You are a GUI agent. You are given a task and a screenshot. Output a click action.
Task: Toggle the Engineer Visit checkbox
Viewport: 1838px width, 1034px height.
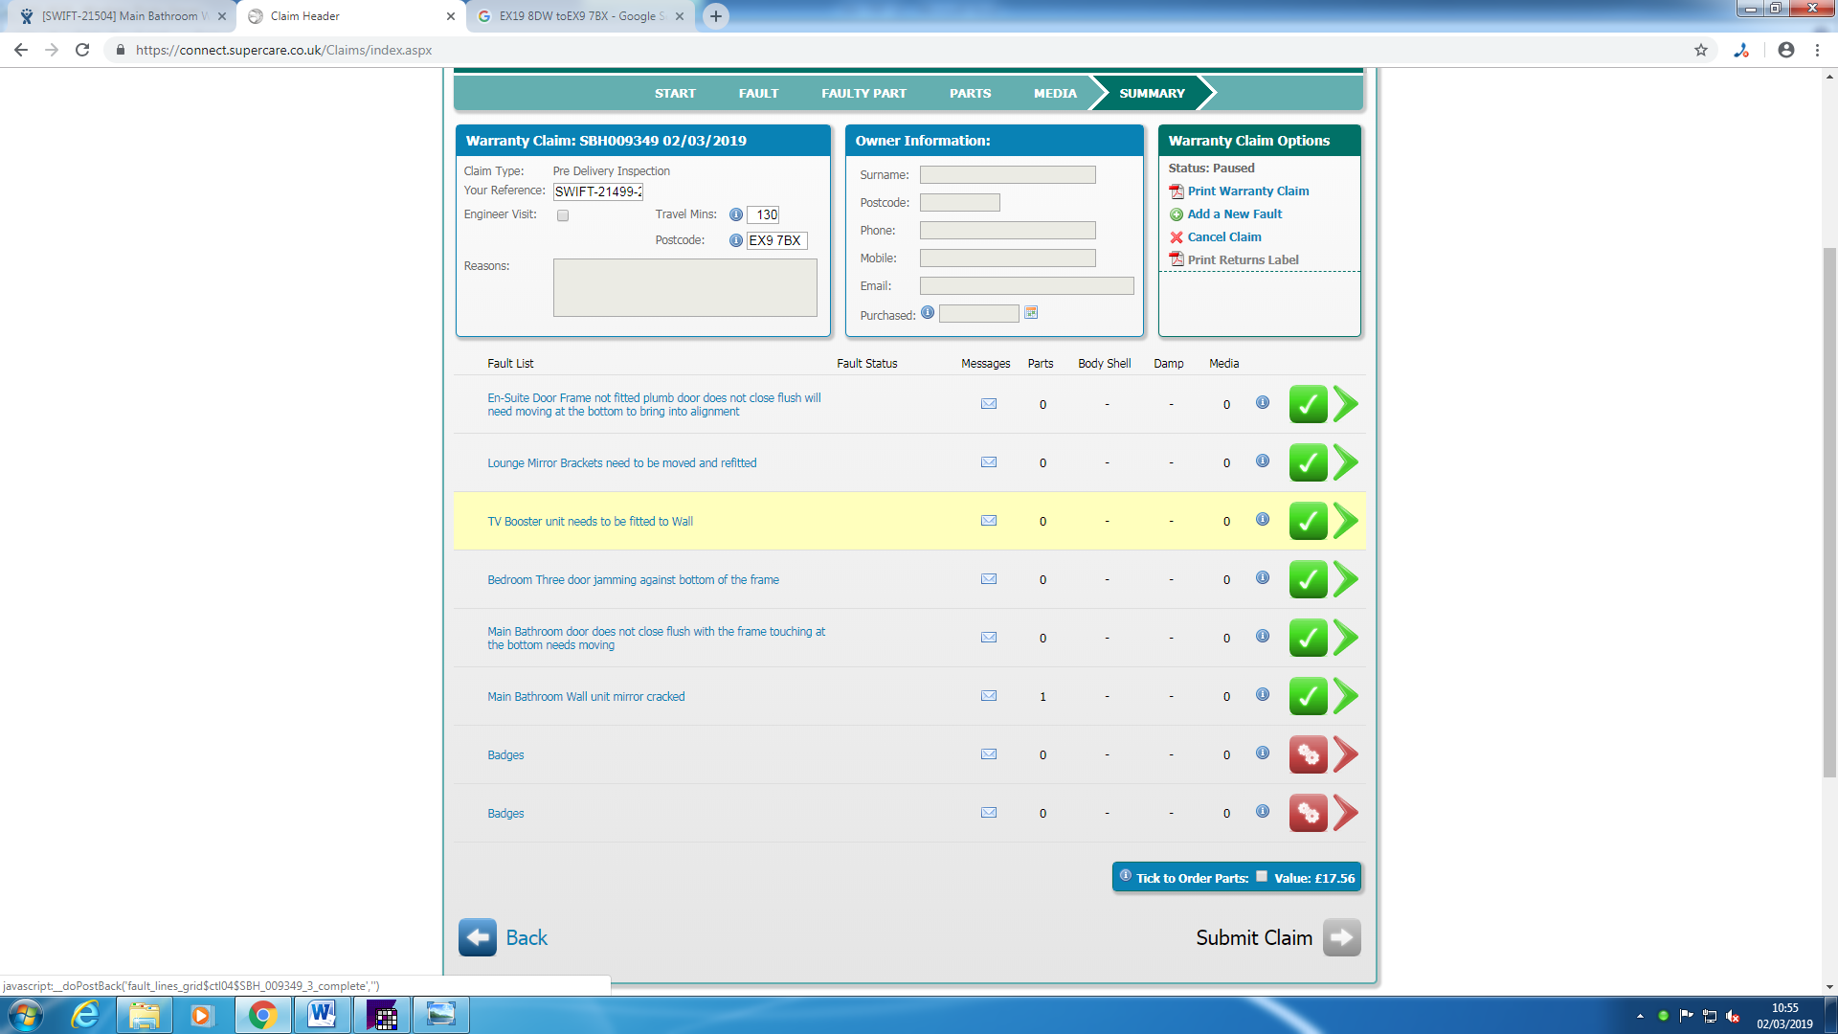(x=563, y=215)
